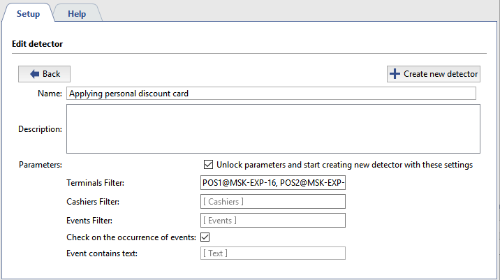Open the Terminals Filter selection box
Image resolution: width=500 pixels, height=280 pixels.
272,183
